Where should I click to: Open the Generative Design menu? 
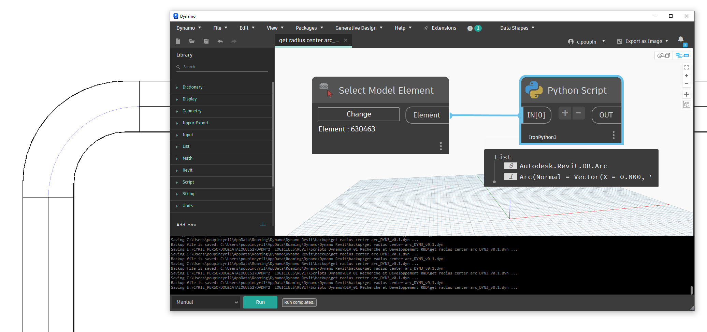click(359, 28)
